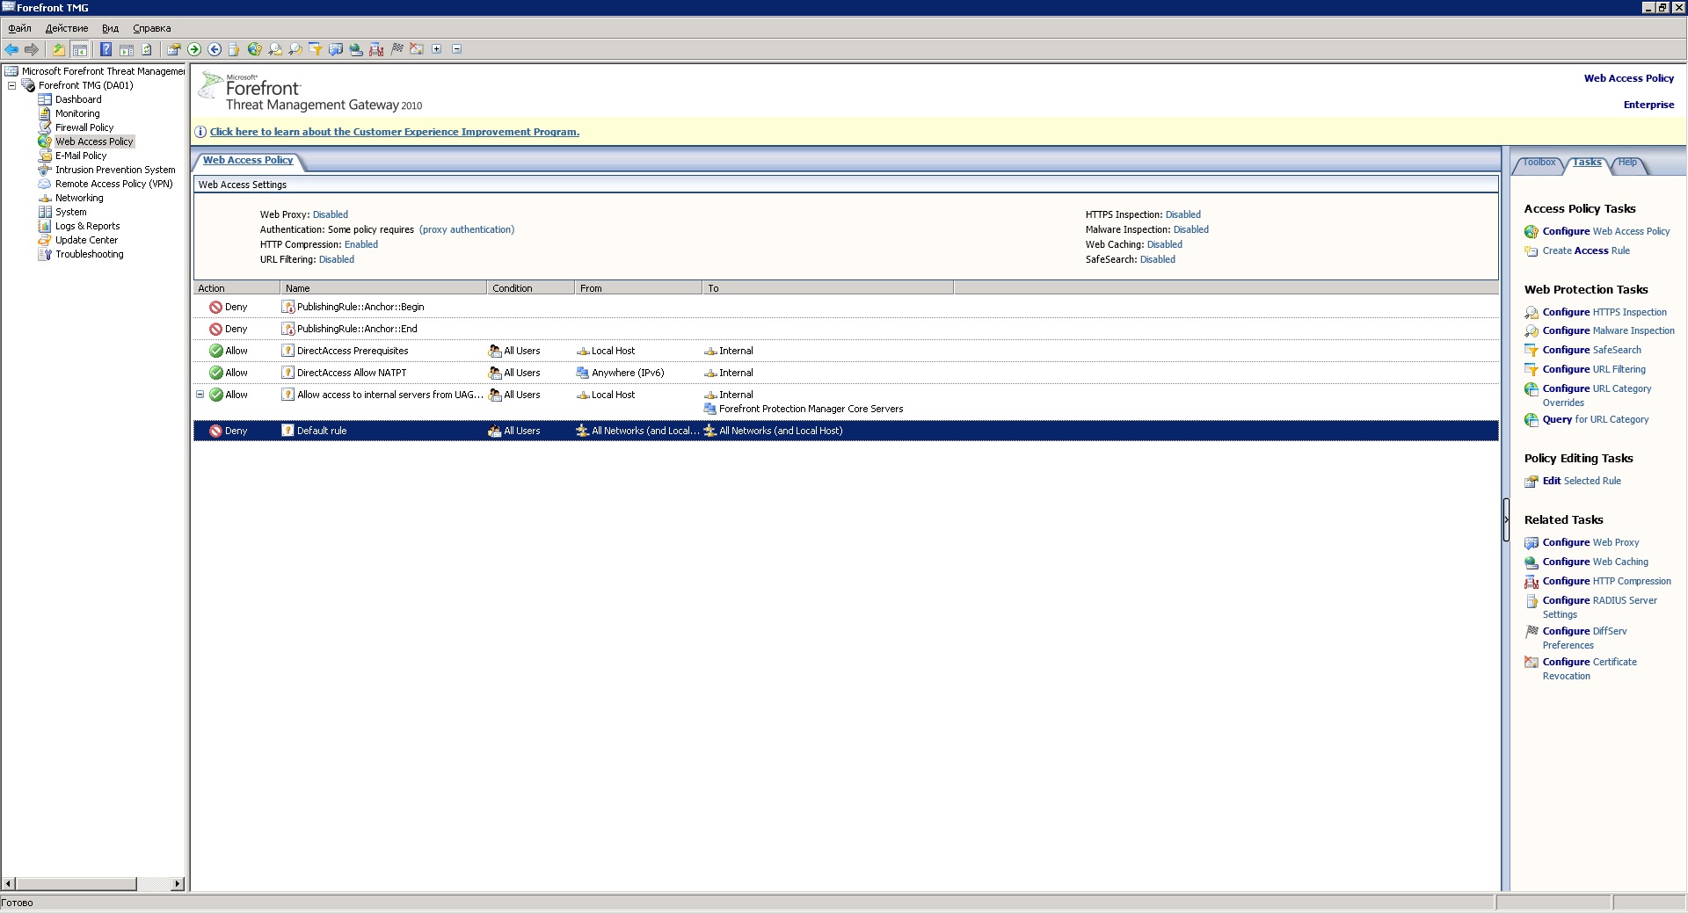Select Remote Access Policy (VPN) node
Image resolution: width=1688 pixels, height=914 pixels.
[x=114, y=184]
